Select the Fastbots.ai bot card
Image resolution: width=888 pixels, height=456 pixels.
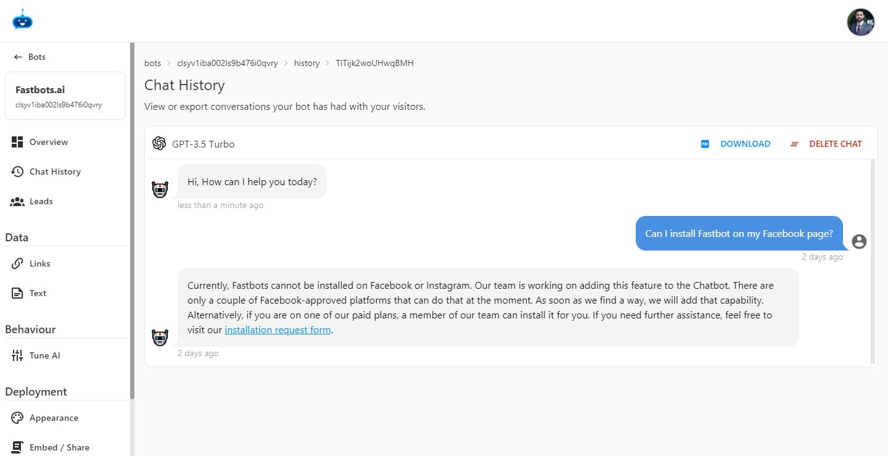point(65,96)
